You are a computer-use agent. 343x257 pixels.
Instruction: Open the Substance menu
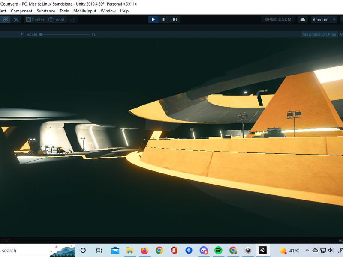coord(46,11)
